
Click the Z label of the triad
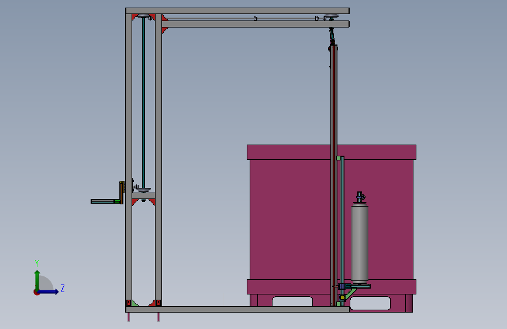[x=63, y=288]
